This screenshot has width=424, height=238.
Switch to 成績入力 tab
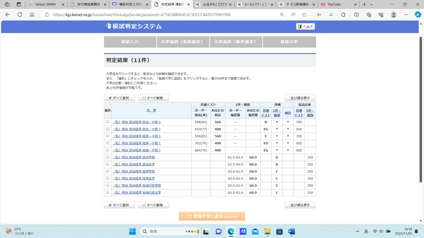(x=130, y=42)
